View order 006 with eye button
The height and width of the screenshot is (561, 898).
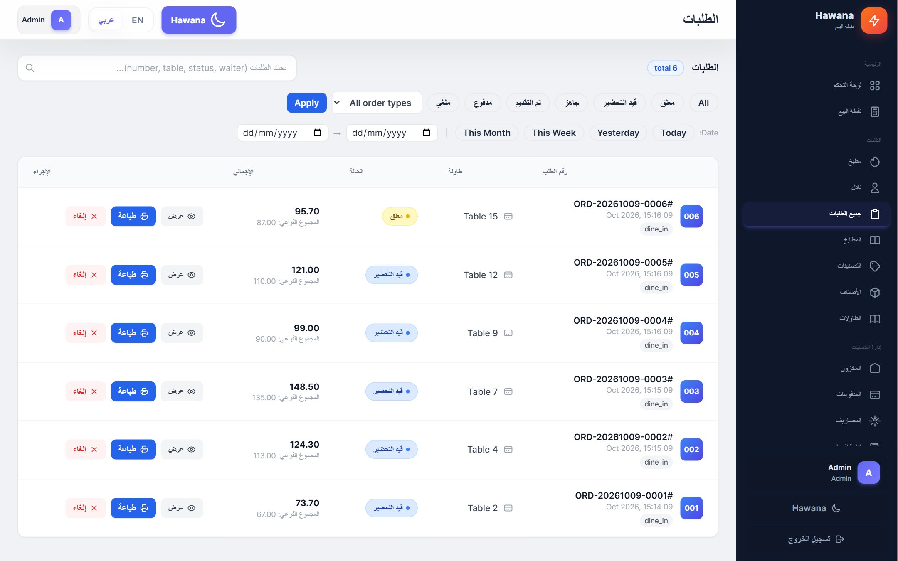182,216
